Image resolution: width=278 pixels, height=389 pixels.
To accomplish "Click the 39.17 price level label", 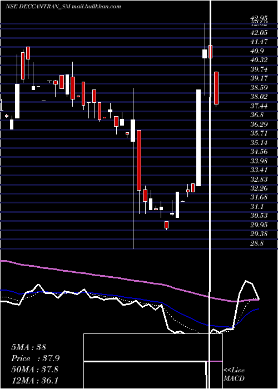I will [x=259, y=78].
